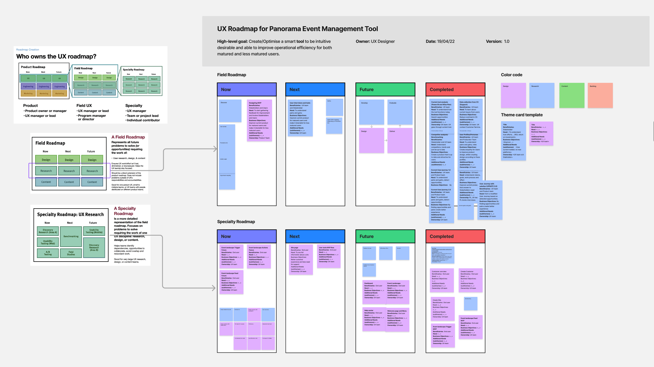Click the 'A/B Testing' box in diagram
Viewport: 654px width, 367px height.
[48, 253]
